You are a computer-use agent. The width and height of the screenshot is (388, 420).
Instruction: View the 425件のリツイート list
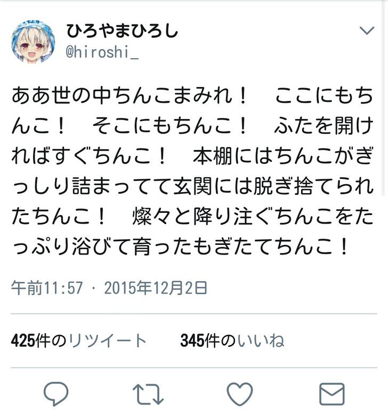tap(79, 340)
